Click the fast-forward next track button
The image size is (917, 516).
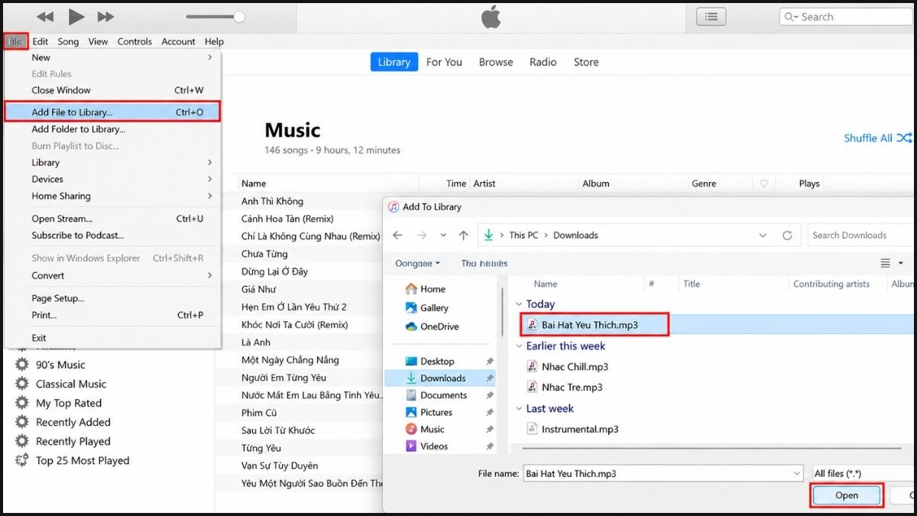click(106, 16)
